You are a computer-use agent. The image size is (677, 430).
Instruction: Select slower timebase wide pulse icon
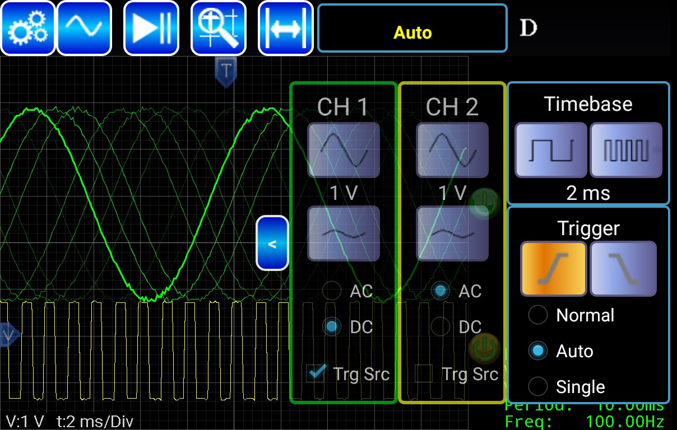551,150
